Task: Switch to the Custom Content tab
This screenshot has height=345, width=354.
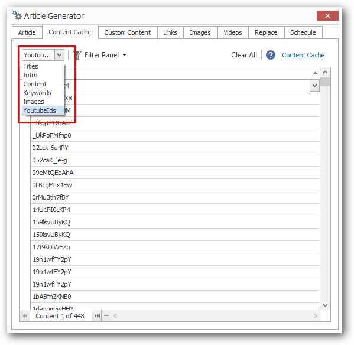Action: pyautogui.click(x=127, y=32)
